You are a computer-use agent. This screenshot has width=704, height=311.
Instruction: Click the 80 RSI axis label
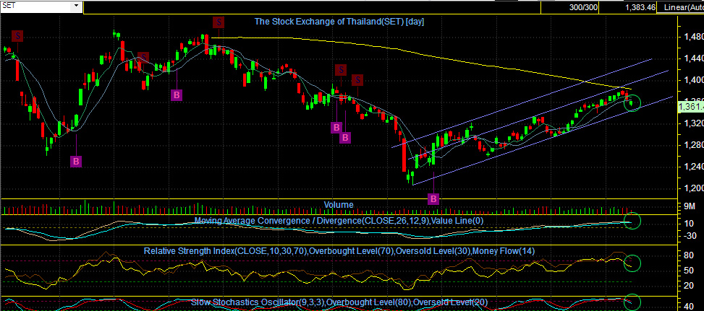(x=690, y=256)
